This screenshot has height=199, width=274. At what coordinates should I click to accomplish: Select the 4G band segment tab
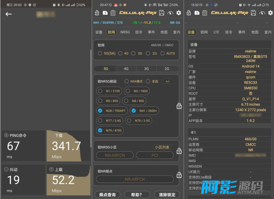coord(126,69)
